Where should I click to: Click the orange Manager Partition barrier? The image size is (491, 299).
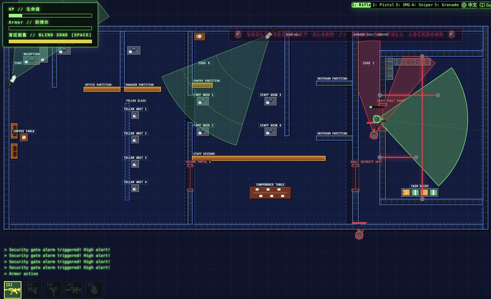coord(142,89)
